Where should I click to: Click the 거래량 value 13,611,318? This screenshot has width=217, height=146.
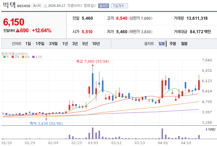click(x=197, y=18)
